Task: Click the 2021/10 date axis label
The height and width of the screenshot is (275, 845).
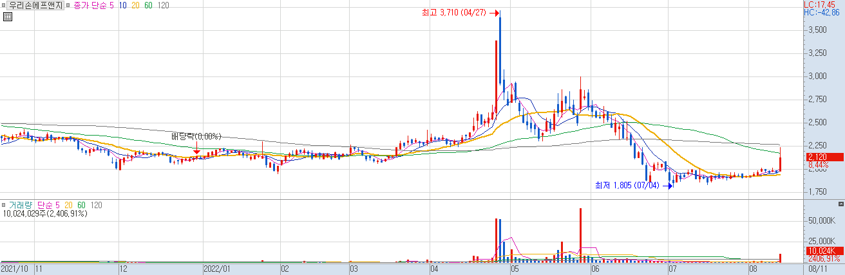Action: (14, 269)
